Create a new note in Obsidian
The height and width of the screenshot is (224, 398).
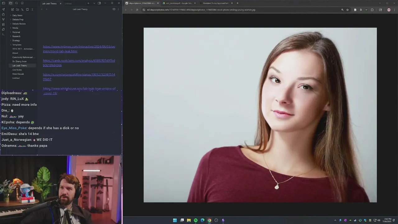click(x=12, y=9)
